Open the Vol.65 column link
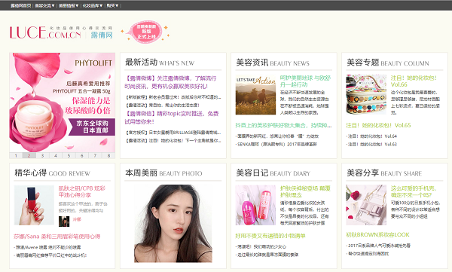The image size is (452, 272). [x=378, y=125]
